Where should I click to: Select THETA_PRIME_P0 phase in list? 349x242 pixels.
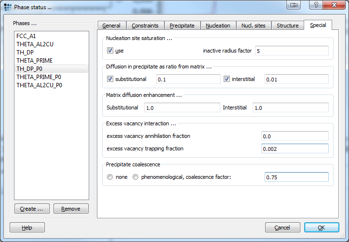click(x=39, y=77)
